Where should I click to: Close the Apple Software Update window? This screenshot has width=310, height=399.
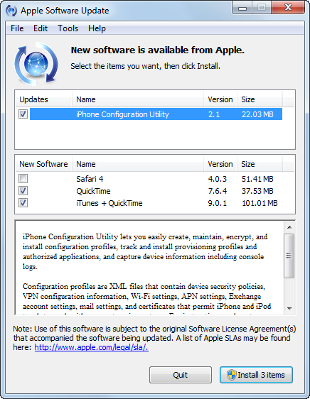[288, 7]
